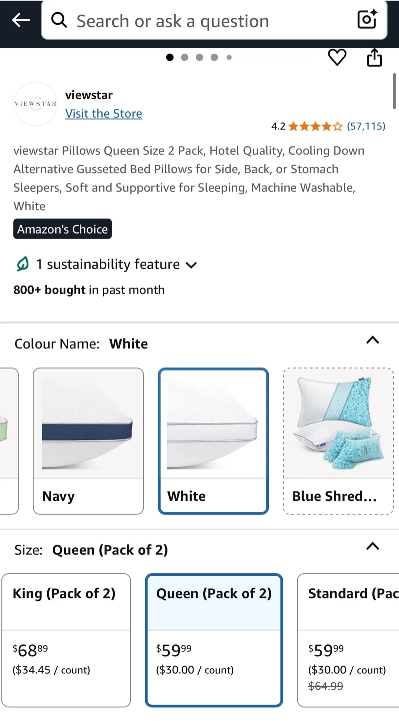Select the Navy colour option
Viewport: 399px width, 721px height.
[88, 441]
